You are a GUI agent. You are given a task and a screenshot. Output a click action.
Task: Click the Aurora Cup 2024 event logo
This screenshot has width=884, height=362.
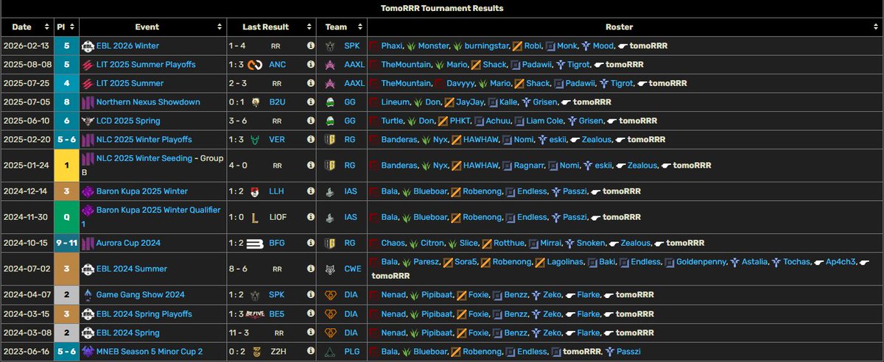click(88, 243)
